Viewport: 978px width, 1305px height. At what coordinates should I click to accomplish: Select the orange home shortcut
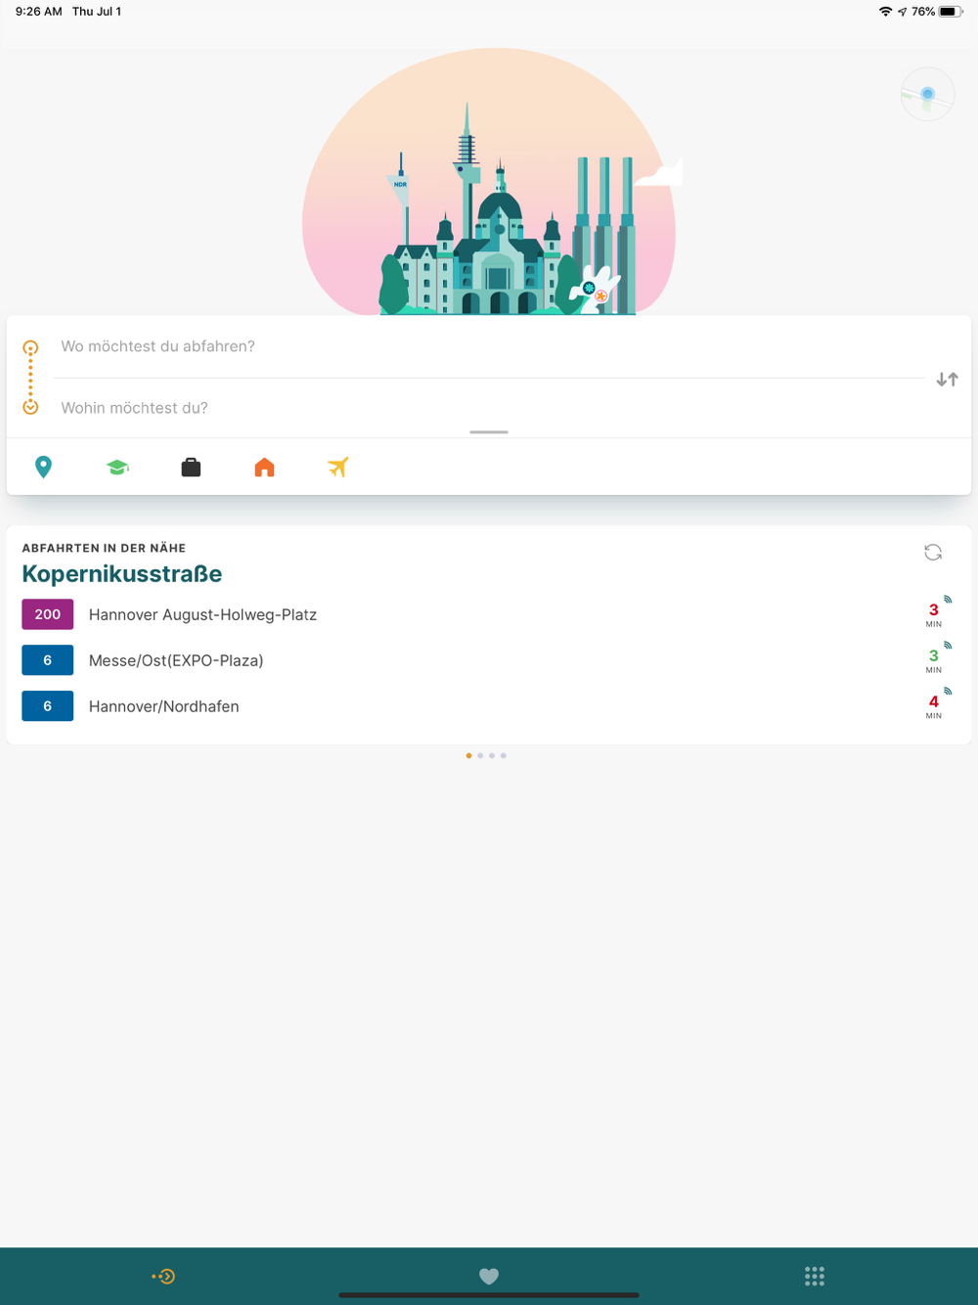click(264, 468)
